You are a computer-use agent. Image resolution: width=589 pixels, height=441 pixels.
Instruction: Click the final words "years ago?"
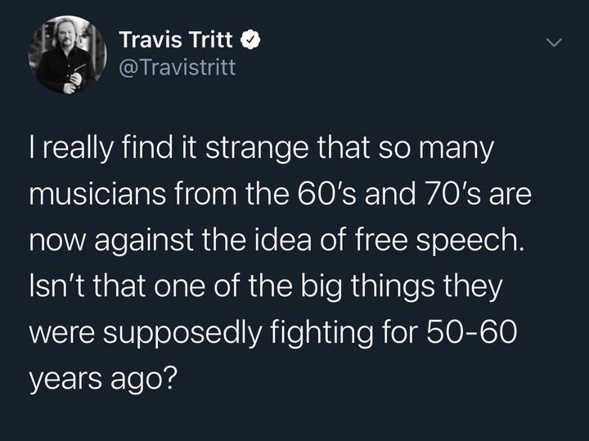(x=102, y=380)
